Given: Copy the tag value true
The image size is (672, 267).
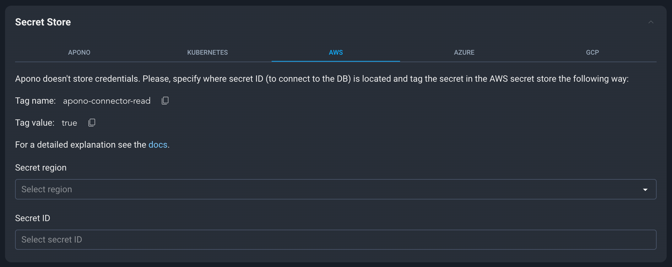Looking at the screenshot, I should 92,123.
